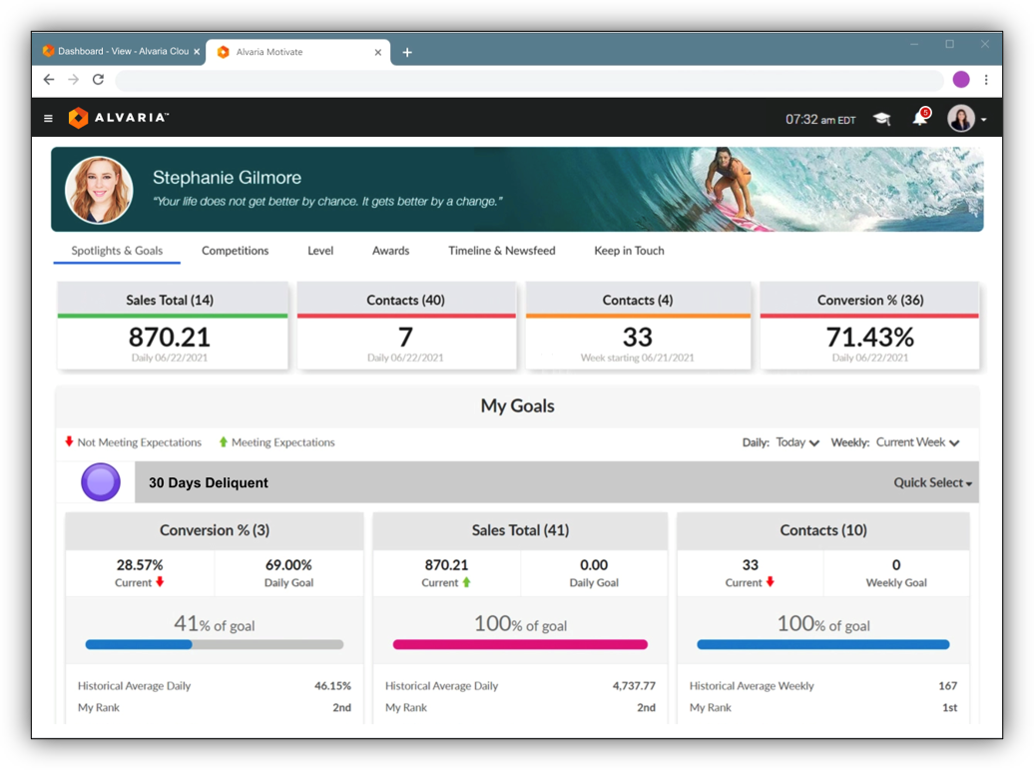Click the red Not Meeting Expectations arrow icon
This screenshot has width=1034, height=770.
[x=68, y=440]
